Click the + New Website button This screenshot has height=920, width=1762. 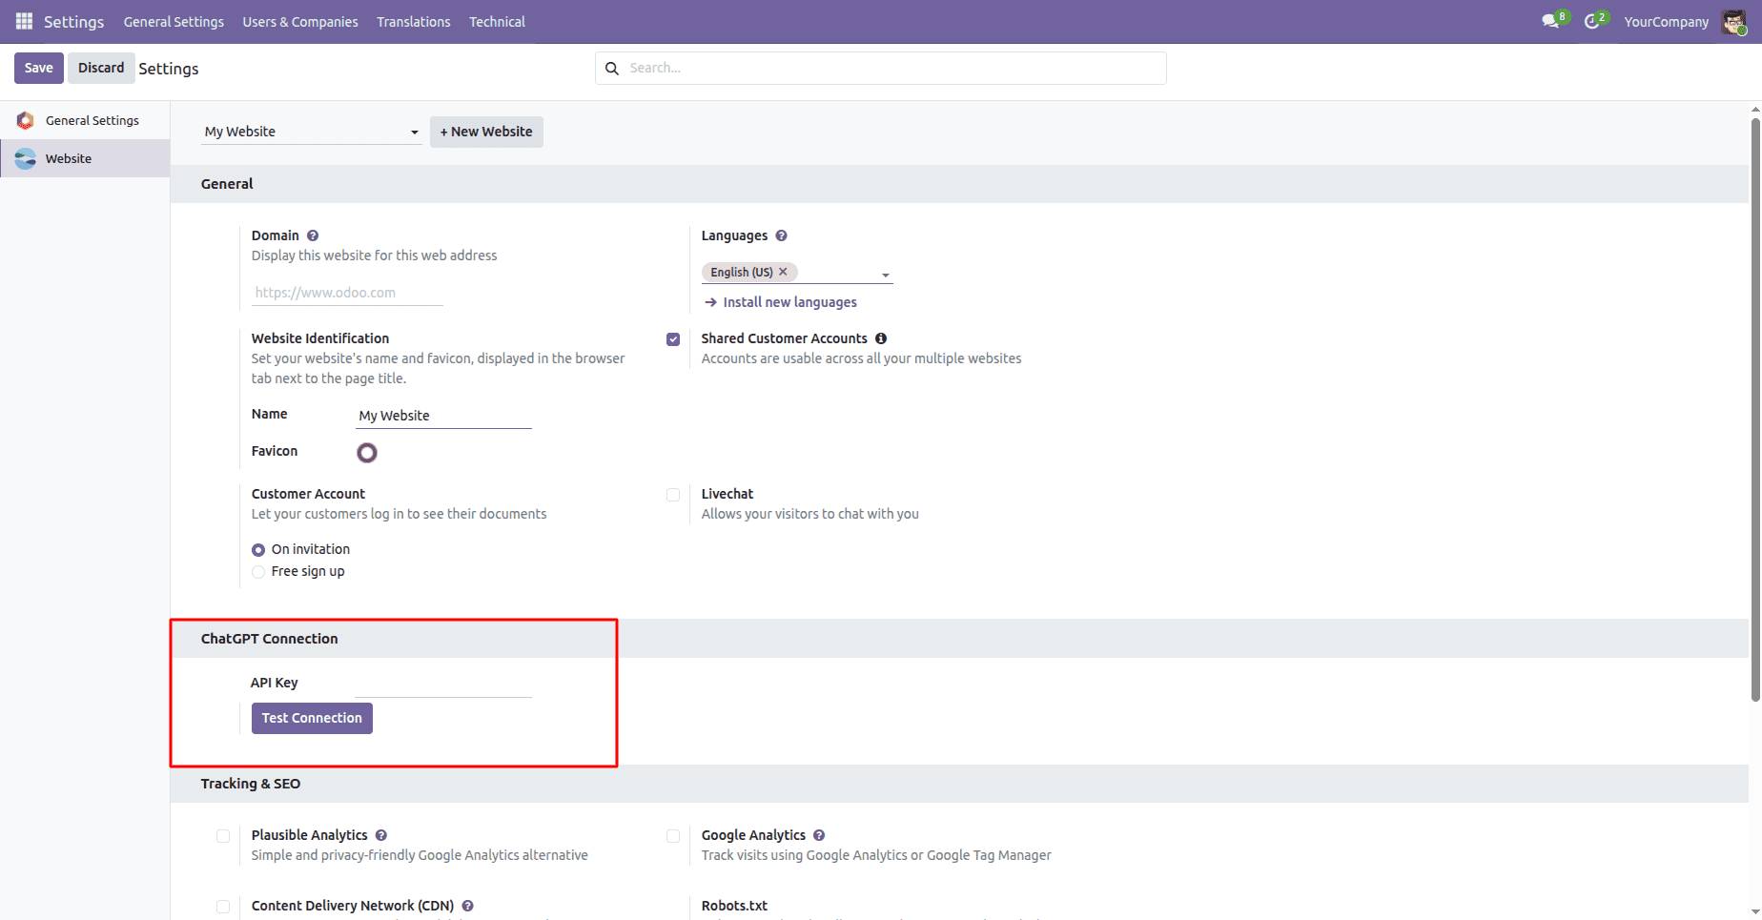click(486, 132)
